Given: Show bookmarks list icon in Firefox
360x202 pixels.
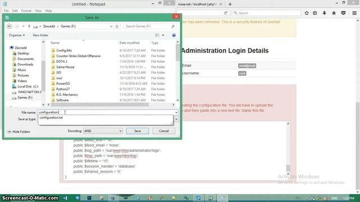Looking at the screenshot, I should point(315,13).
